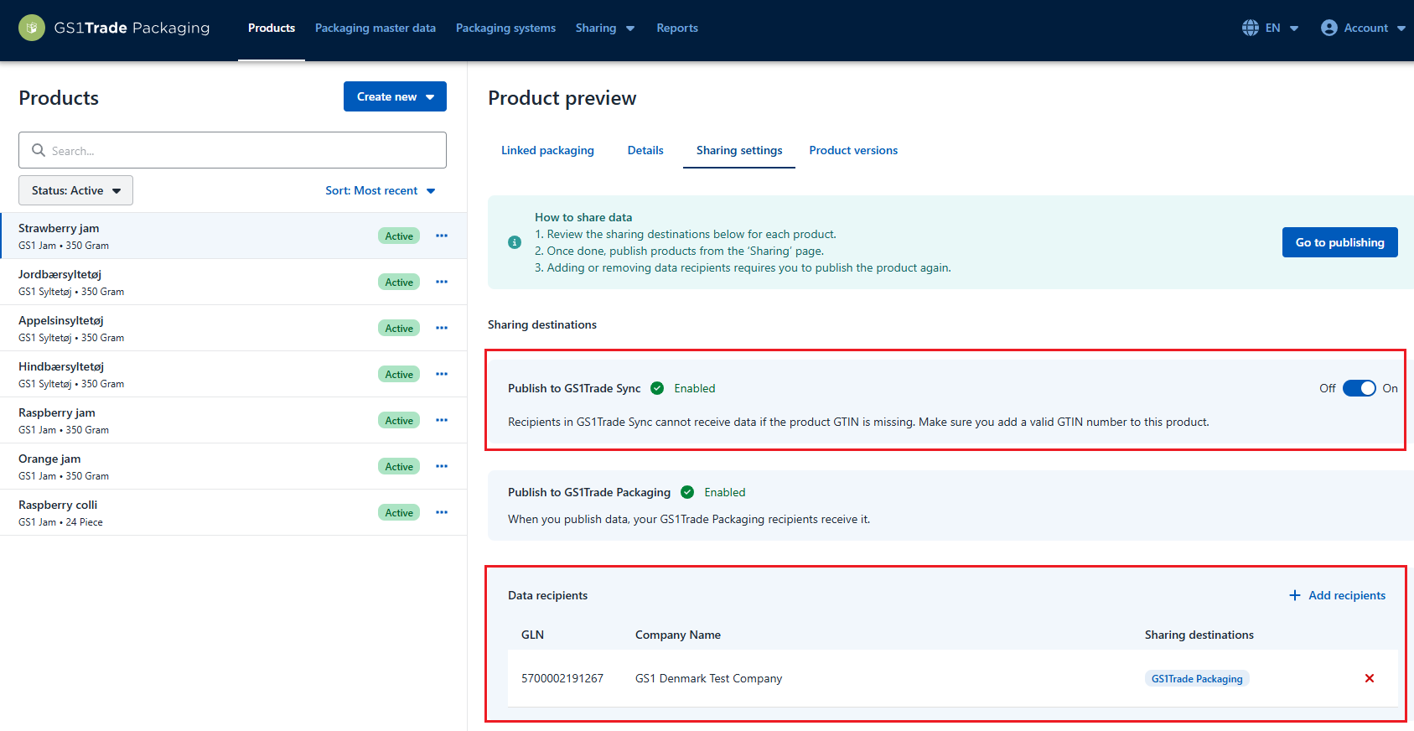Remove recipient GS1 Denmark Test Company with red X
Viewport: 1414px width, 731px height.
(x=1370, y=678)
